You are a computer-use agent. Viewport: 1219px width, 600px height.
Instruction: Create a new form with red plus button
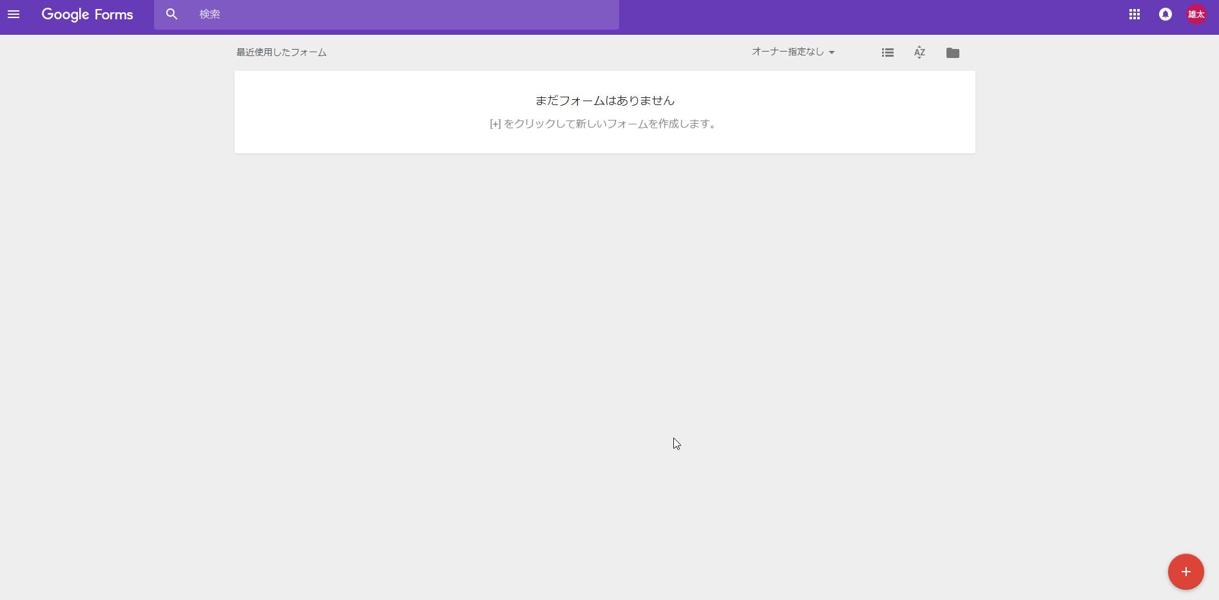pyautogui.click(x=1186, y=572)
